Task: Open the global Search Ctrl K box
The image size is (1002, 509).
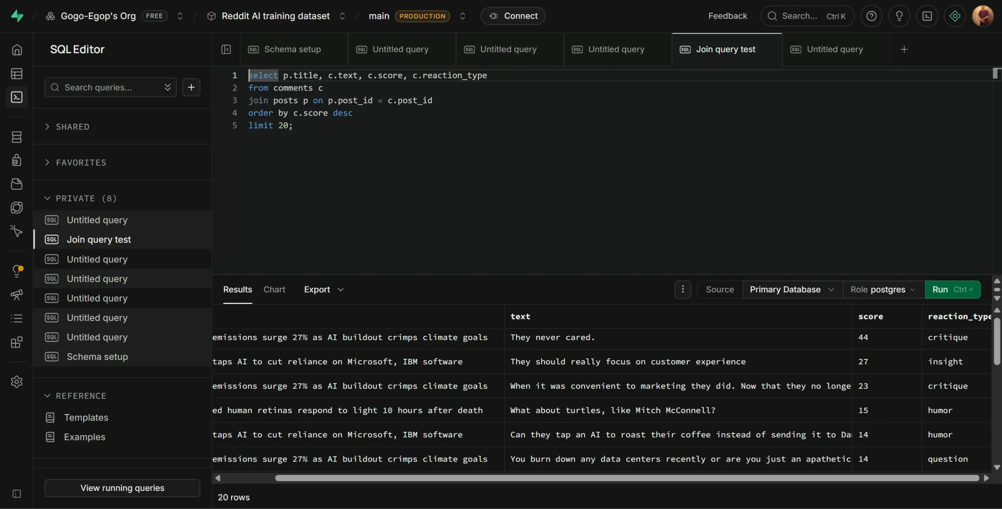Action: 807,16
